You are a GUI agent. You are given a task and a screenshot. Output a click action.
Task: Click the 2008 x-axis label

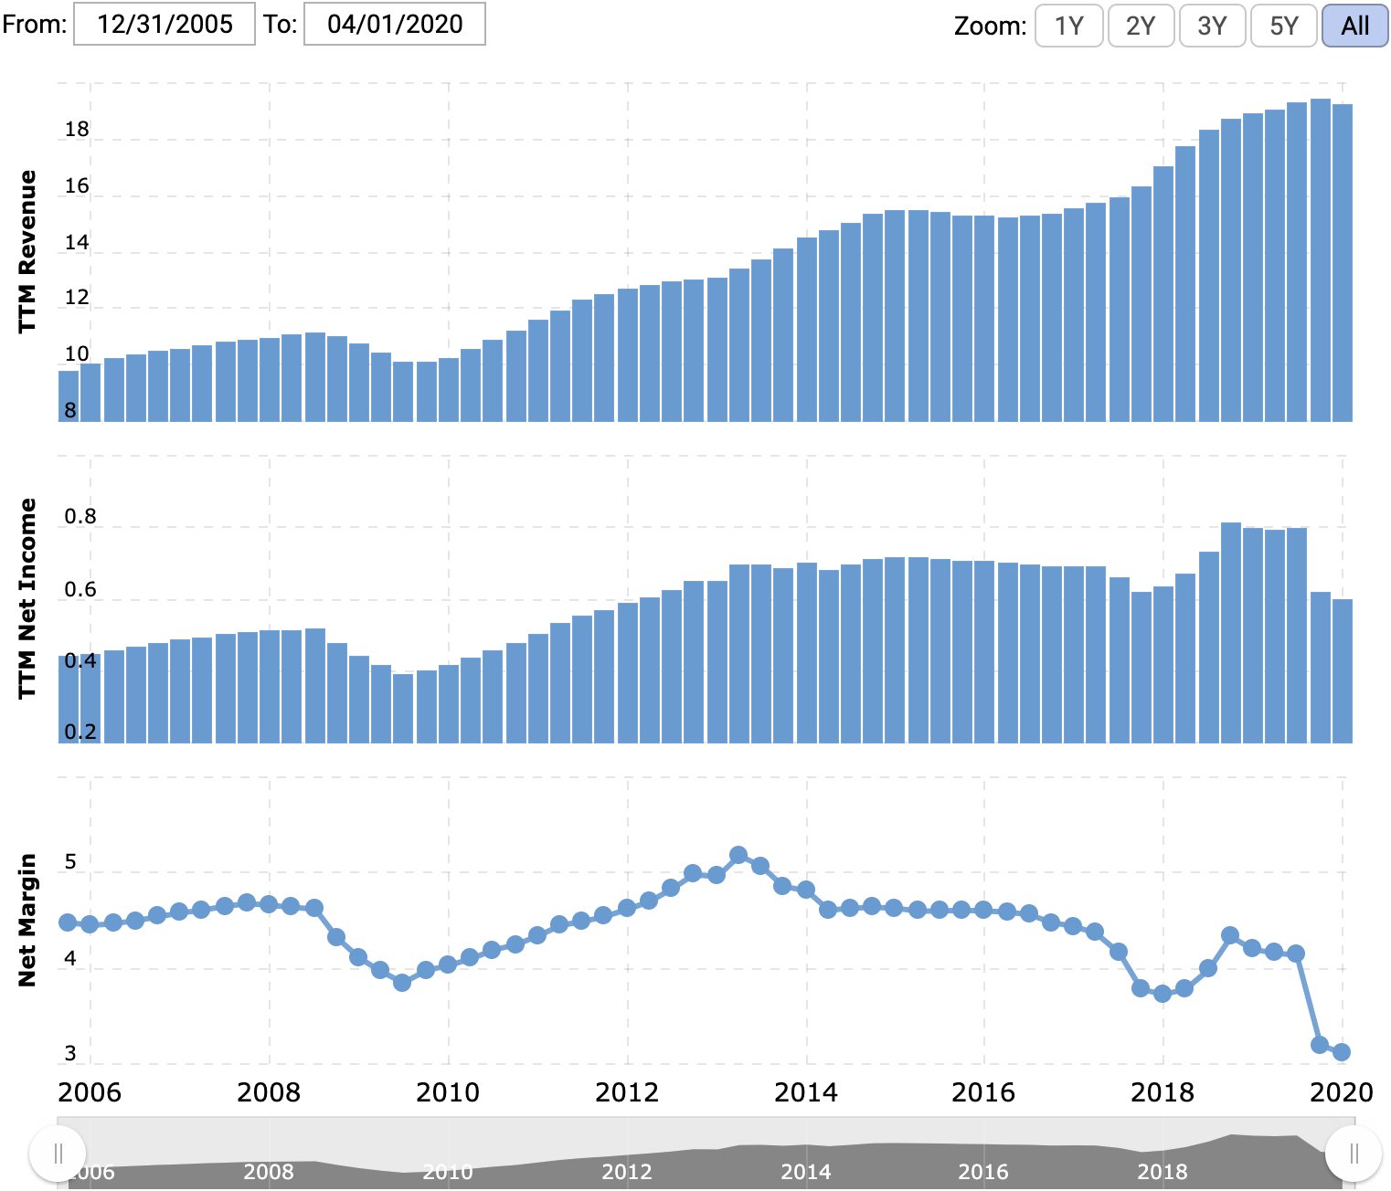(268, 1091)
